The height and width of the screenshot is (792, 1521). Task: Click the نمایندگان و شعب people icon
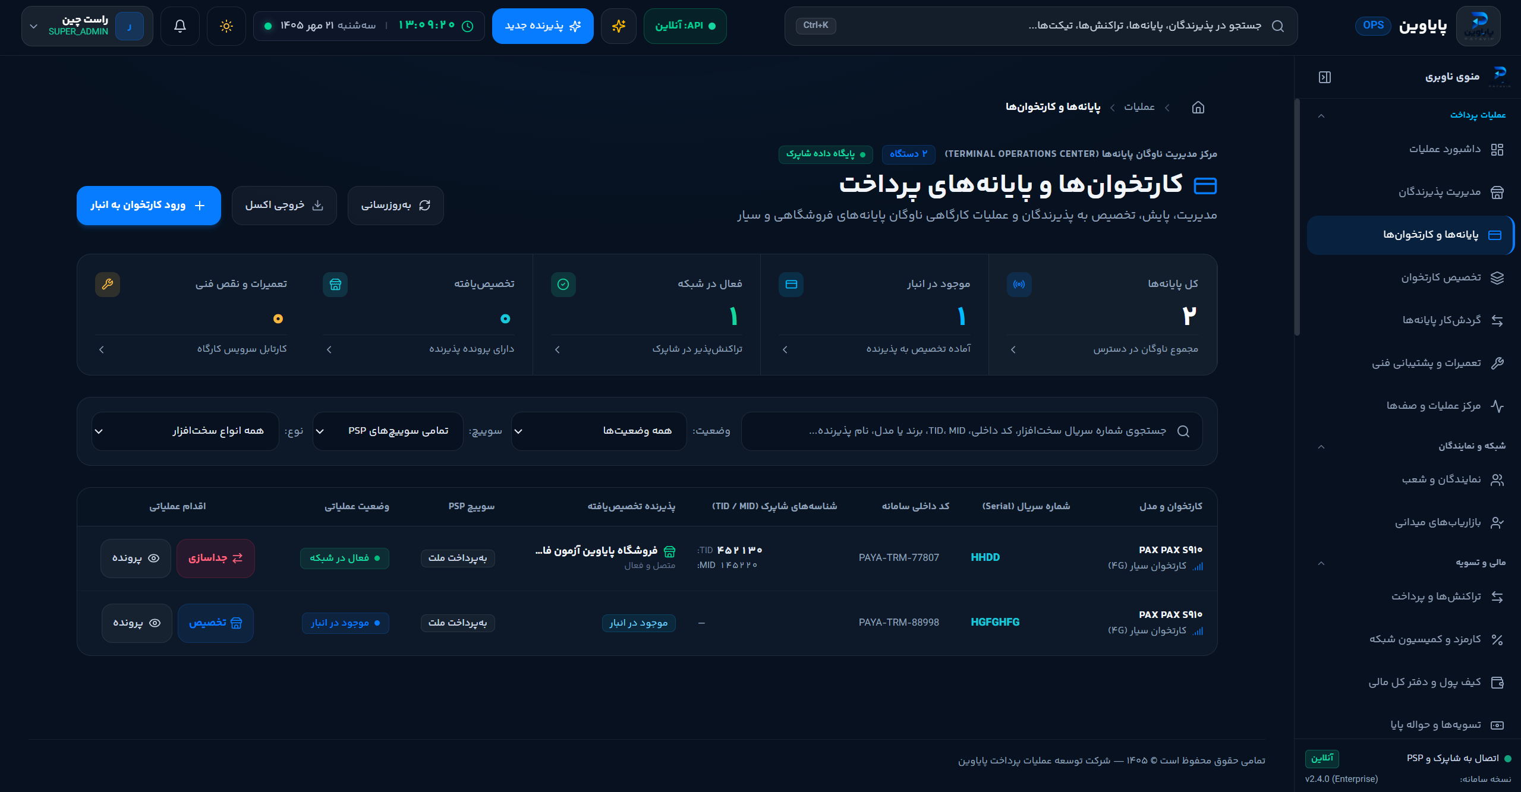(x=1497, y=479)
